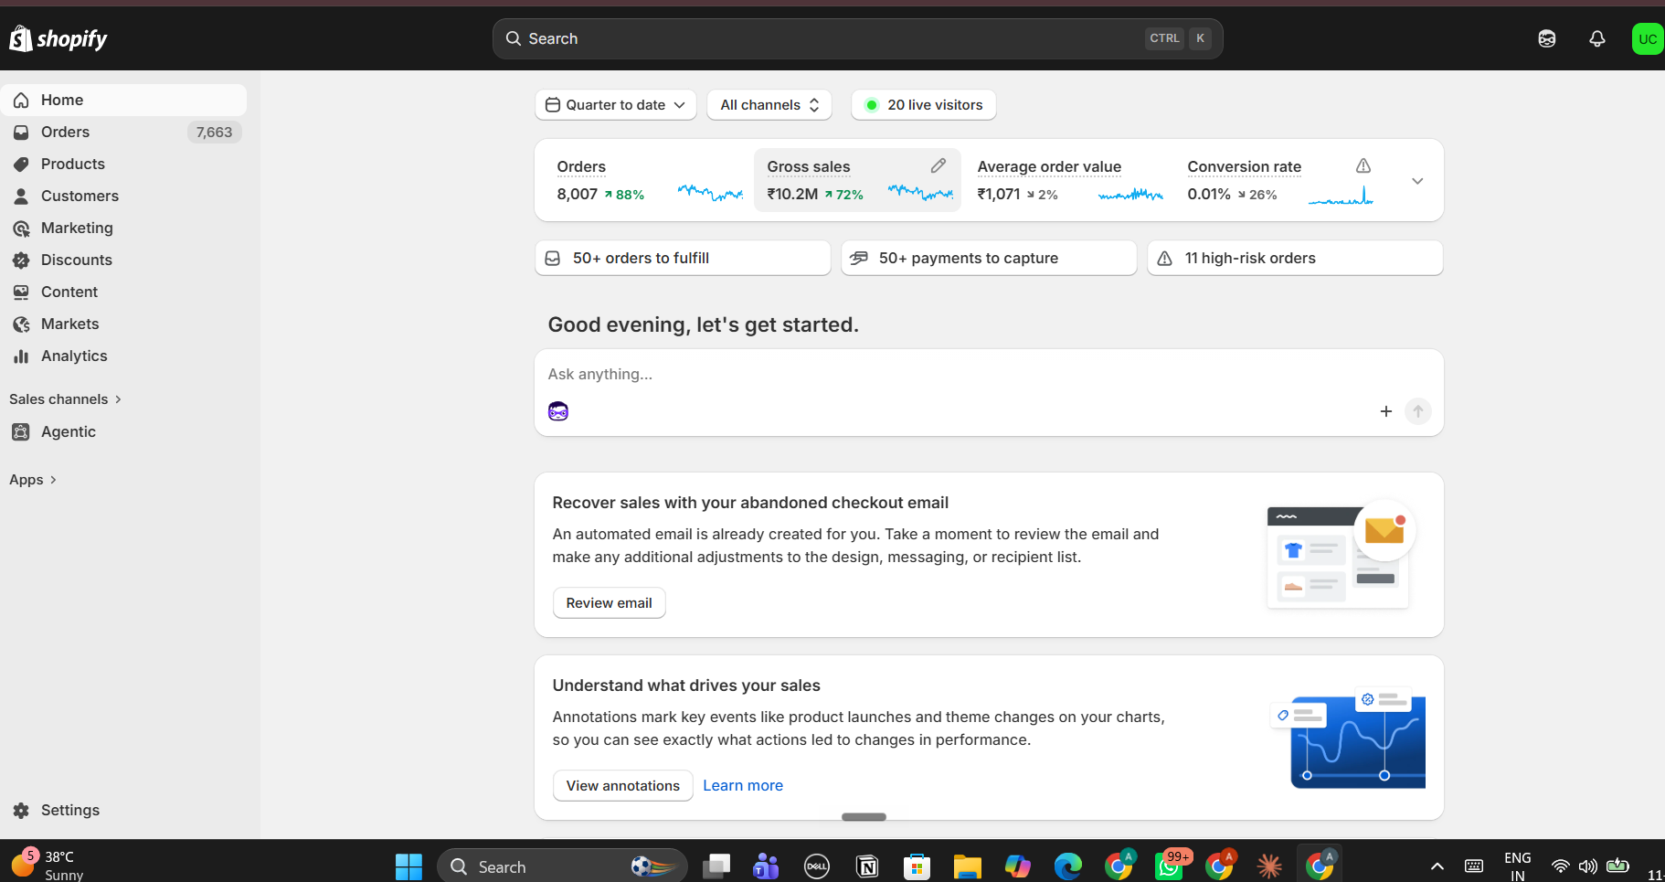The image size is (1665, 882).
Task: Click the plus icon in Ask anything box
Action: pyautogui.click(x=1386, y=411)
